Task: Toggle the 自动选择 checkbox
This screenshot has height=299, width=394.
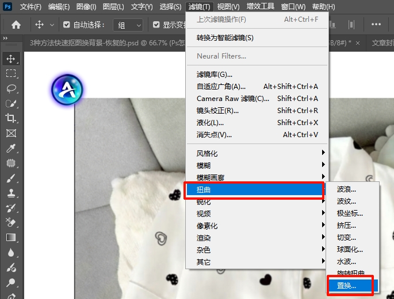Action: click(x=67, y=25)
